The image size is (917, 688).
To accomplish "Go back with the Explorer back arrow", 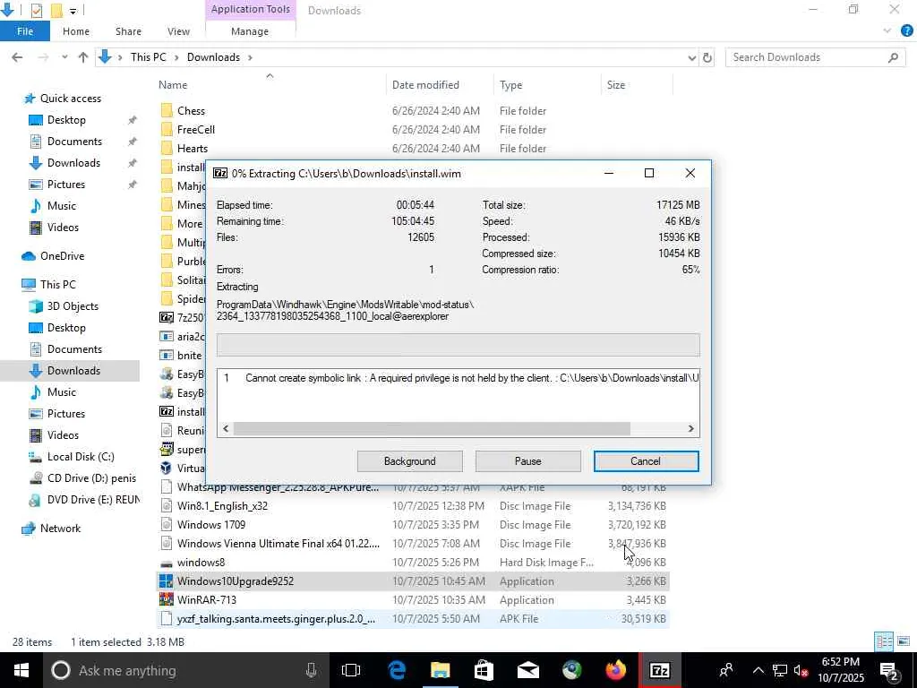I will 18,57.
